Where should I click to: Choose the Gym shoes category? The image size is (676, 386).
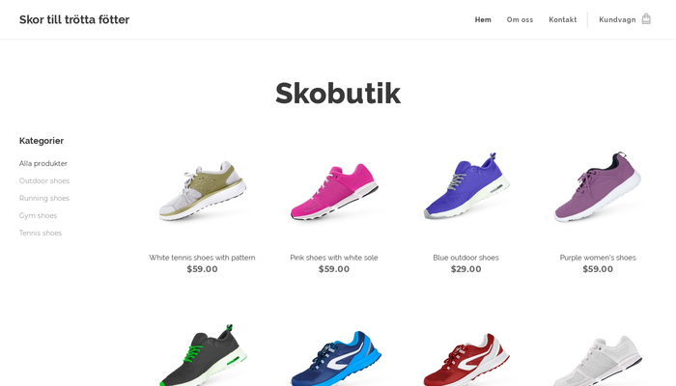(38, 215)
